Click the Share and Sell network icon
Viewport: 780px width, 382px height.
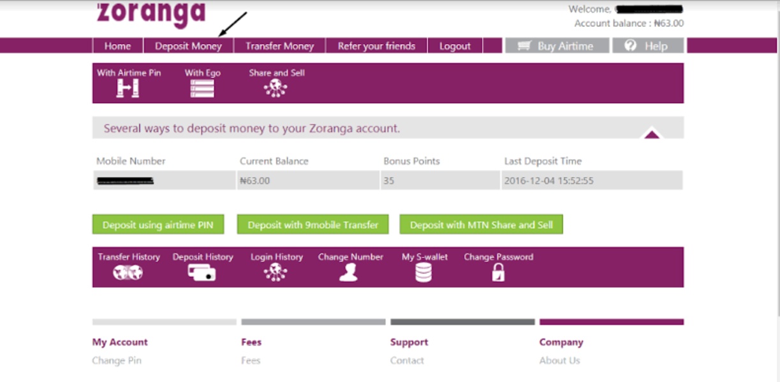click(276, 89)
